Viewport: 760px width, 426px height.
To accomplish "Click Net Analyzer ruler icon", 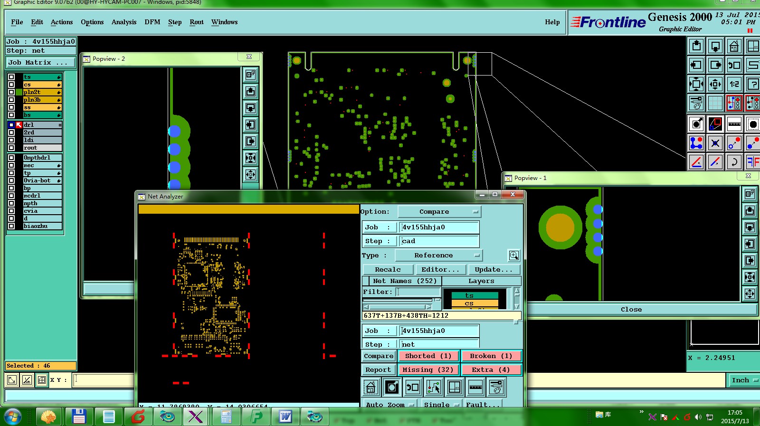I will click(x=475, y=387).
